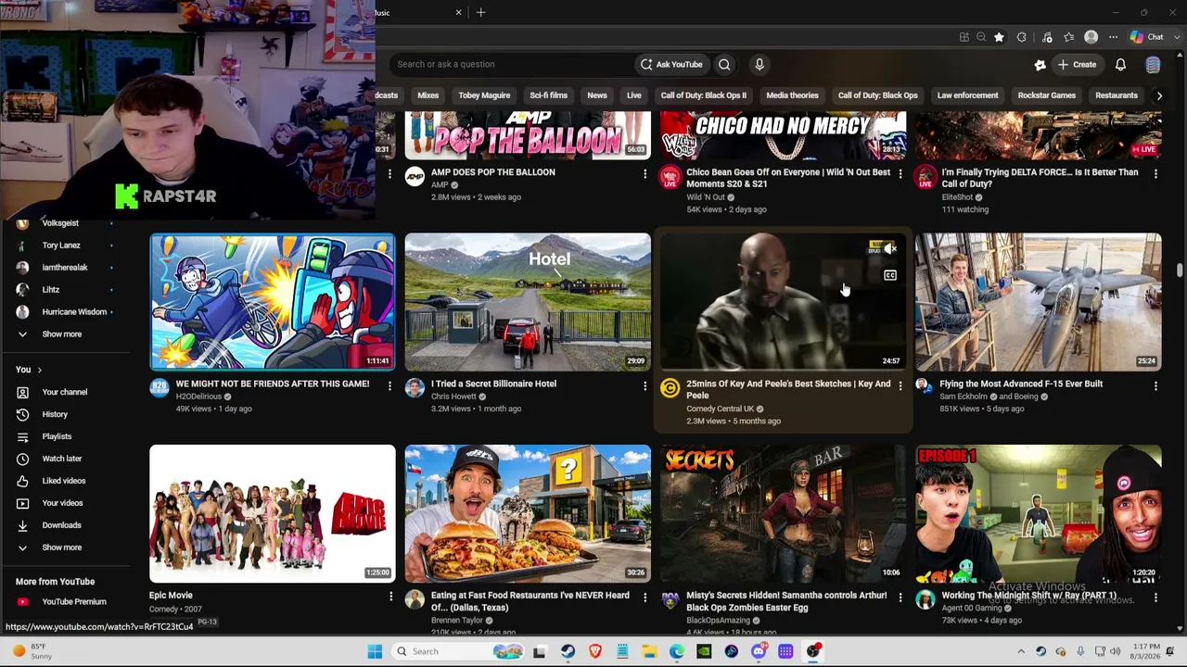Select the Live category chip
Screen dimensions: 1187x667
coord(634,95)
